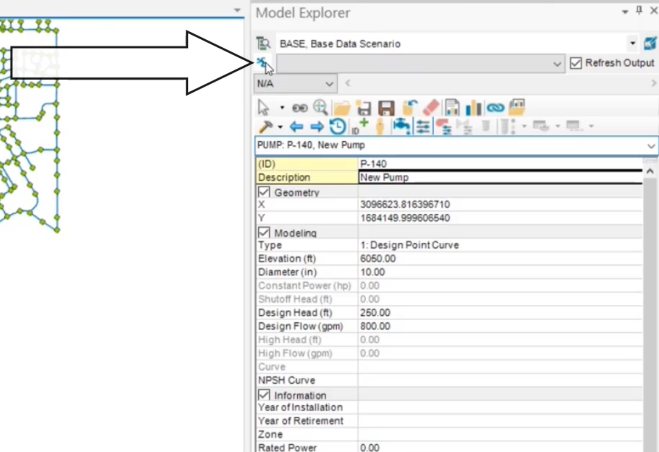Click the Diameter value 10.00

point(373,272)
